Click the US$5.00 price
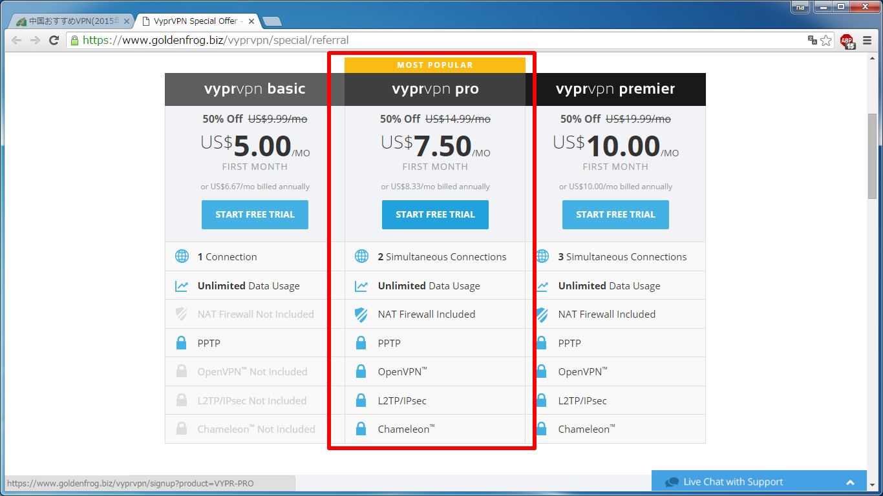 point(255,146)
